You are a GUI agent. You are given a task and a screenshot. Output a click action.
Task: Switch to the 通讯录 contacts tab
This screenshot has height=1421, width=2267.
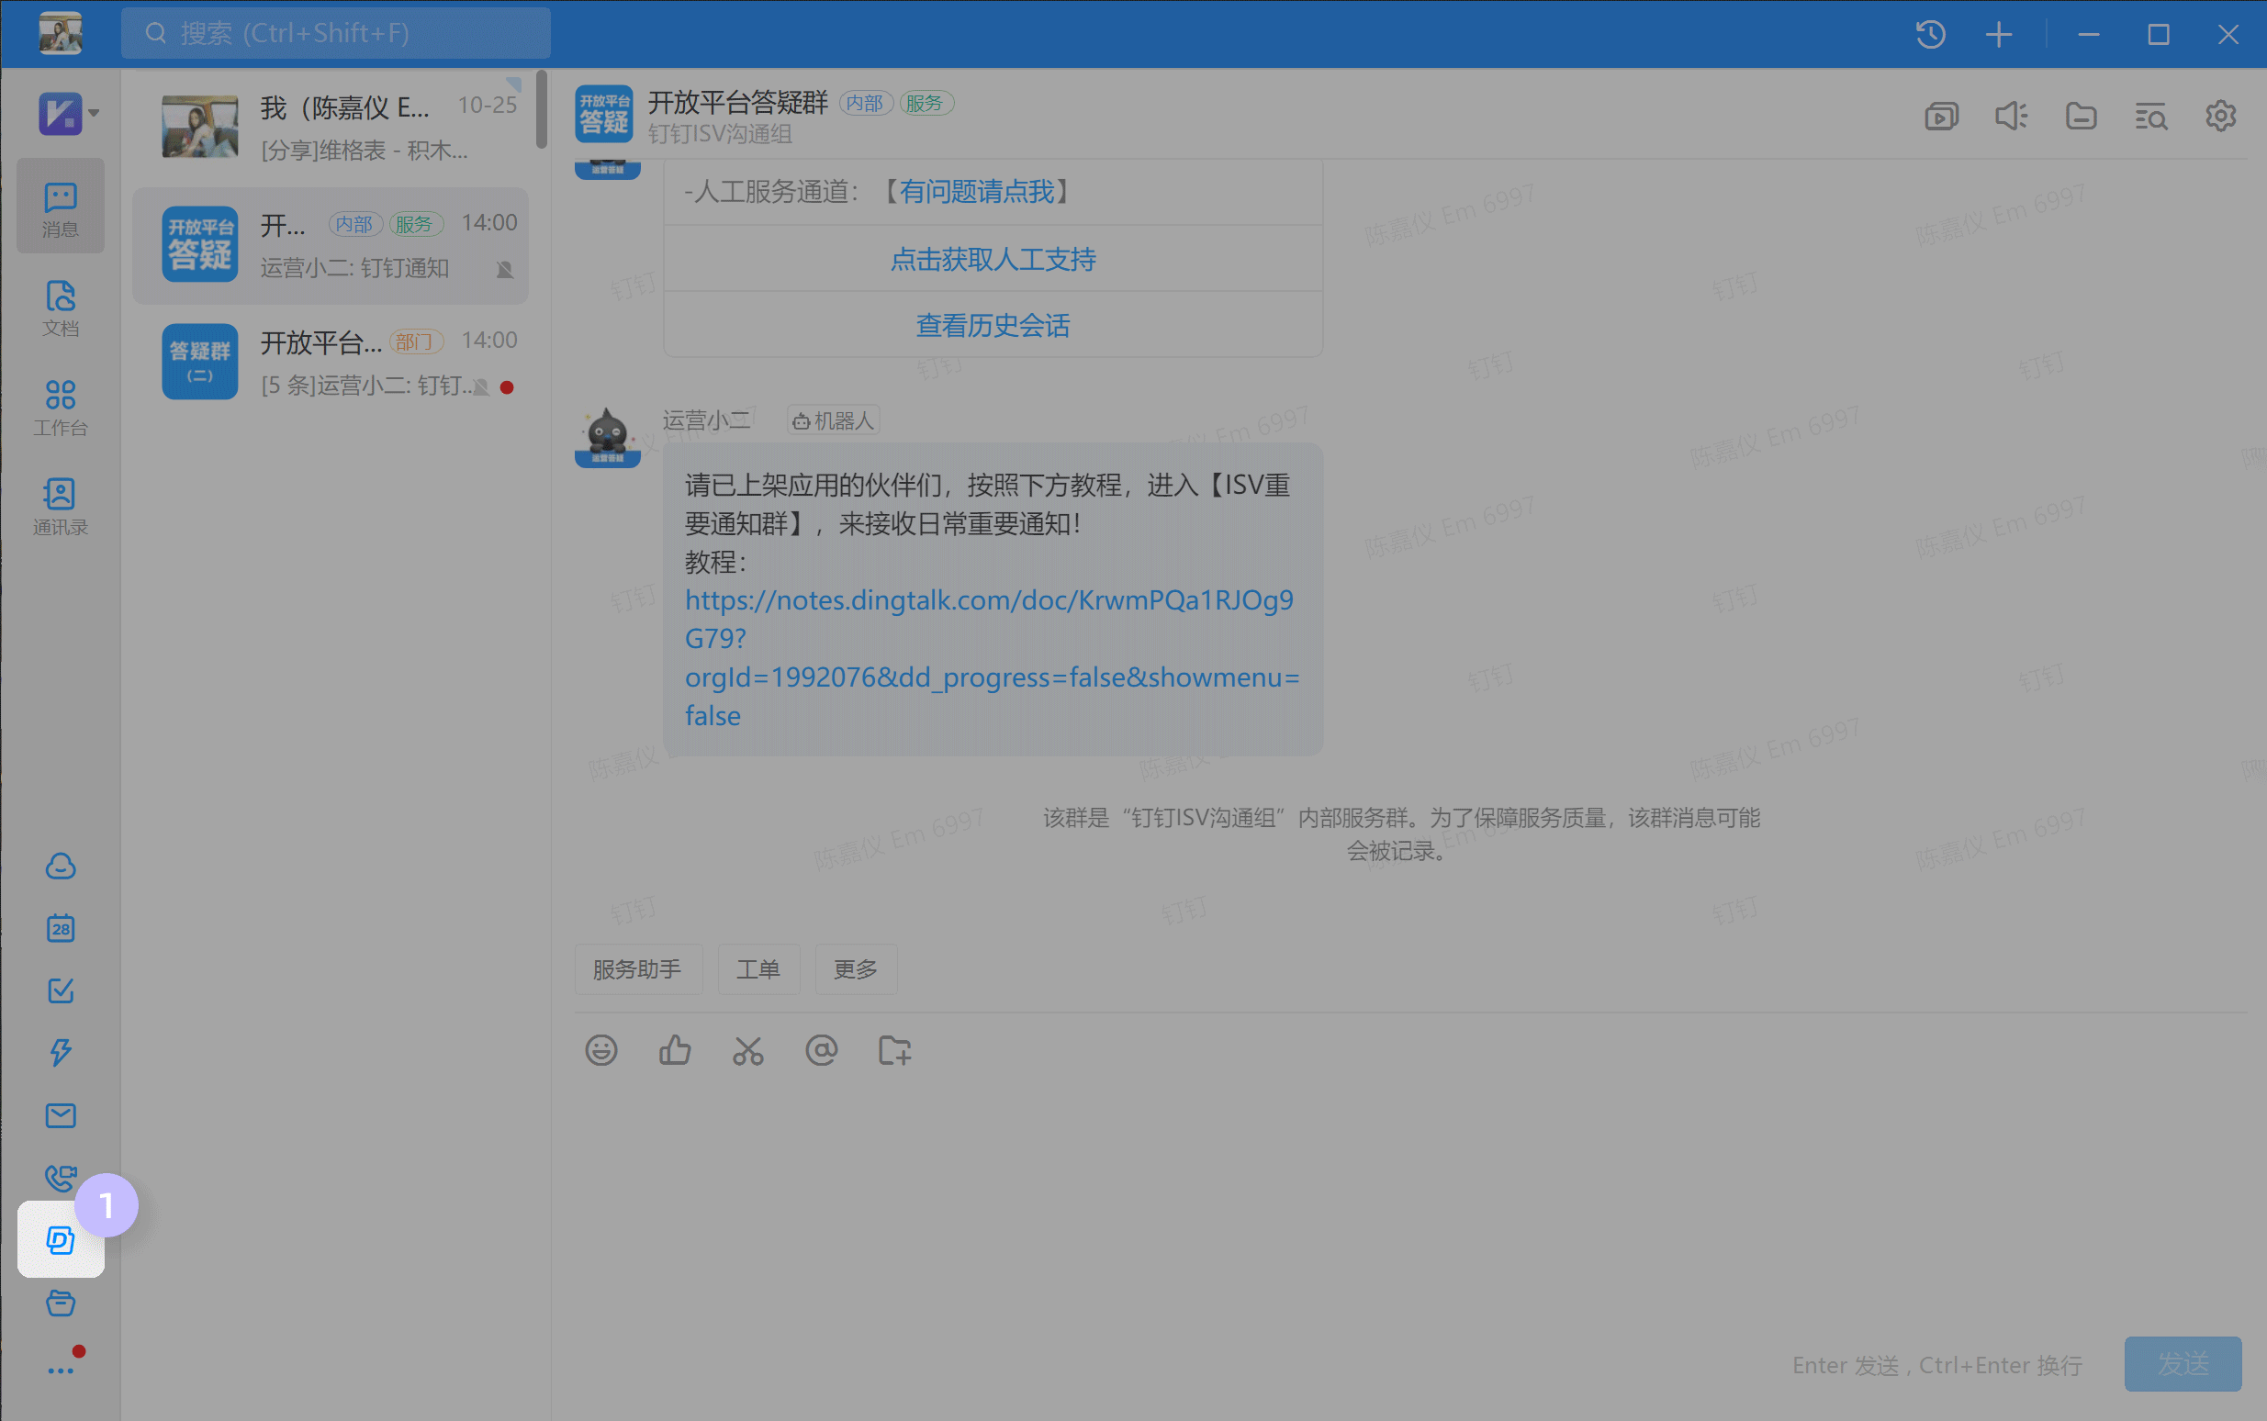point(61,506)
